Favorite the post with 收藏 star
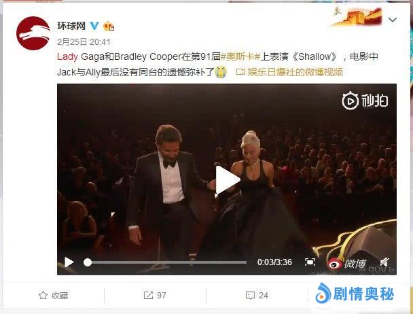Viewport: 413px width, 314px height. pyautogui.click(x=53, y=296)
